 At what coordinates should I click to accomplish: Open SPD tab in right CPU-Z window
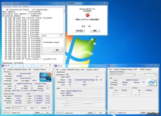[136, 69]
